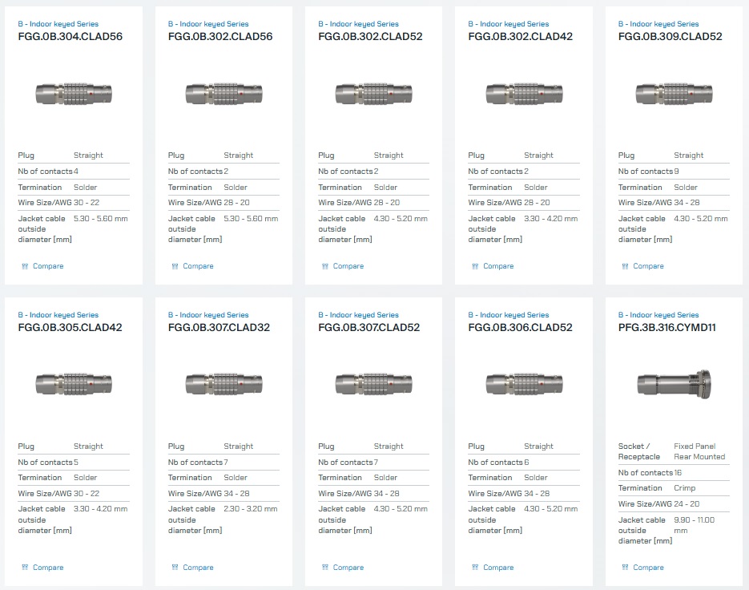This screenshot has height=590, width=749.
Task: Click Compare link under FGG.0B.307.CLAD52
Action: pos(348,568)
